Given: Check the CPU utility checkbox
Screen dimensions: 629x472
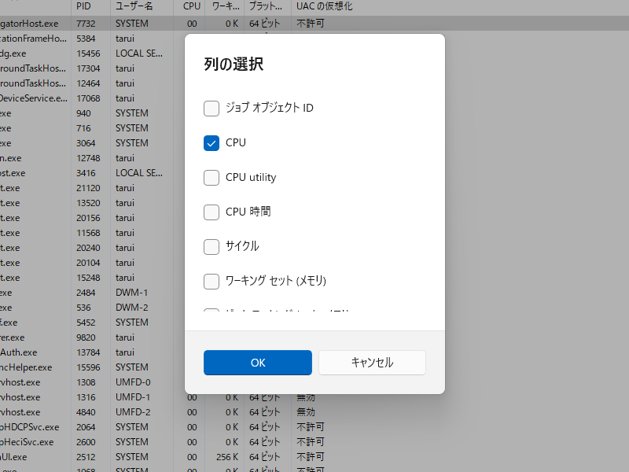Looking at the screenshot, I should point(211,178).
